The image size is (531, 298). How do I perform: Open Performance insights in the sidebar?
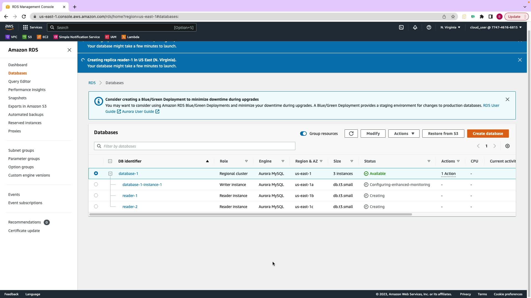tap(27, 90)
